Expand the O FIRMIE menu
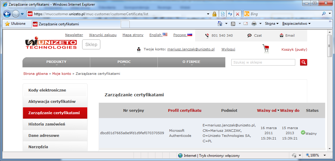 coord(192,62)
